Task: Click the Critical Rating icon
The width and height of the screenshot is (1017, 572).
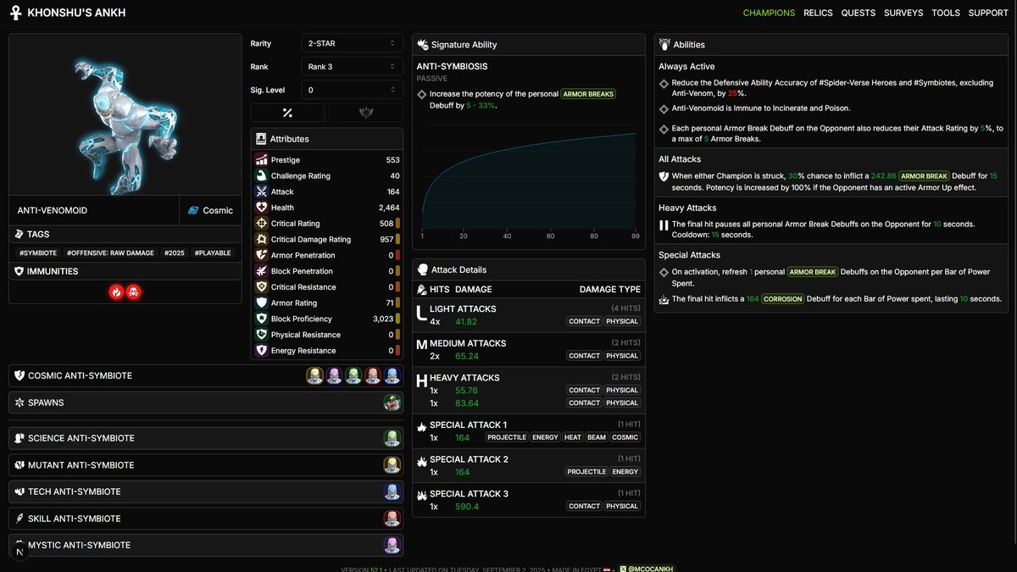Action: pos(262,223)
